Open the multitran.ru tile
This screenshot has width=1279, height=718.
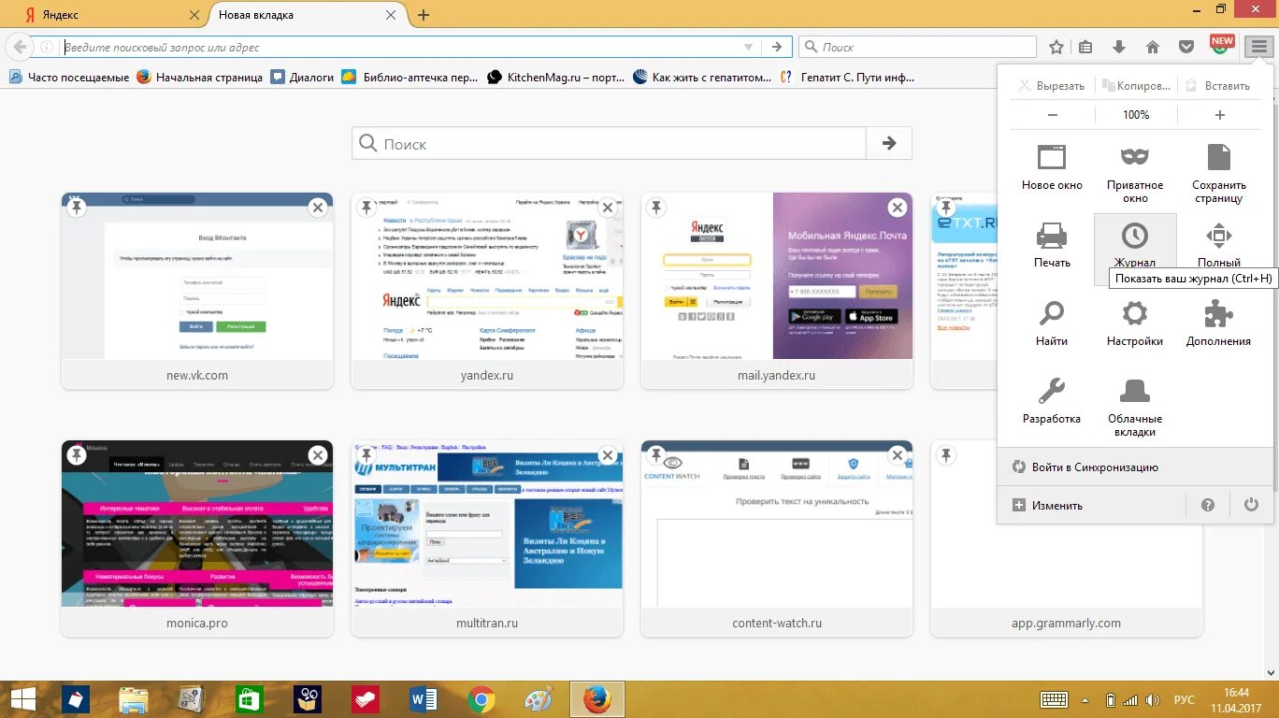(x=487, y=538)
